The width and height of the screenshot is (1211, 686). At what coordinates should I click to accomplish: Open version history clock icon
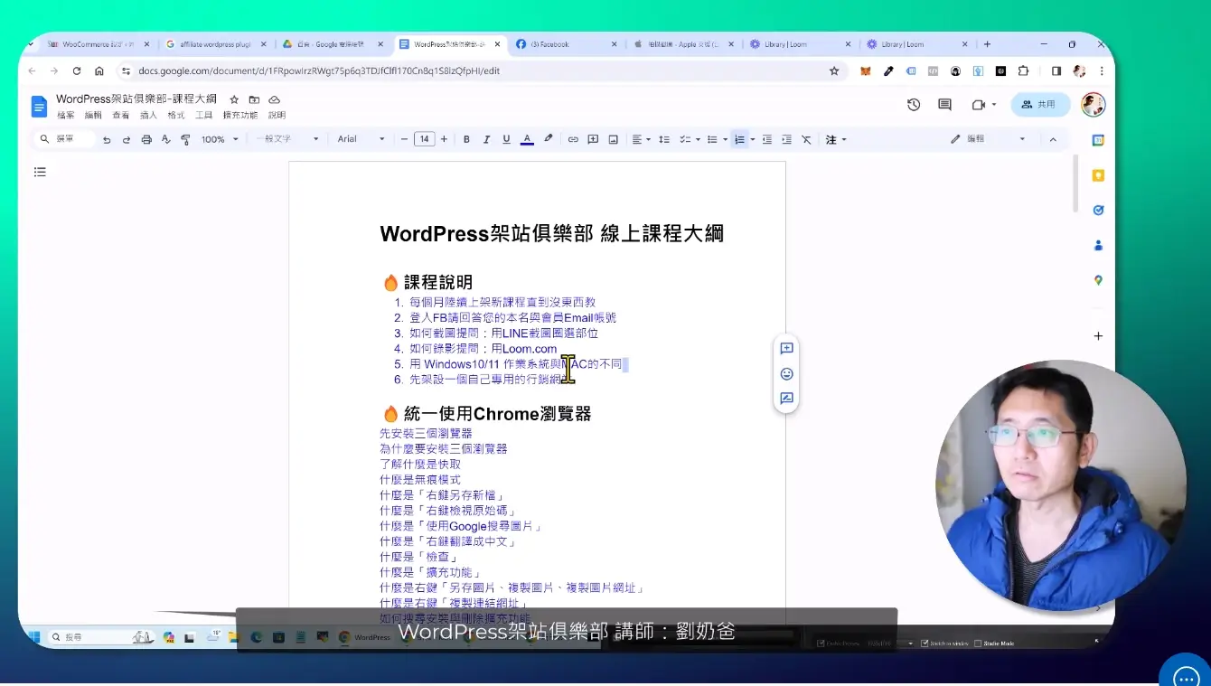(914, 105)
